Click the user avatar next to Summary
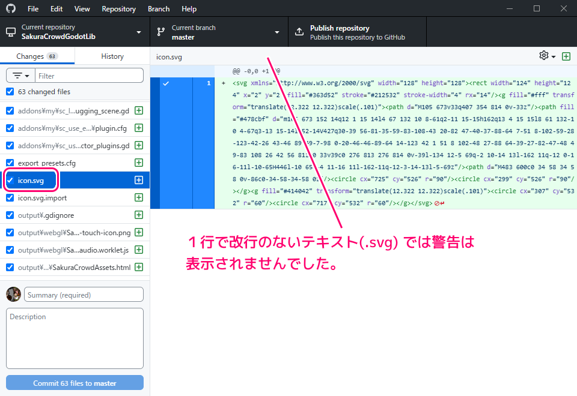This screenshot has height=396, width=577. tap(13, 295)
